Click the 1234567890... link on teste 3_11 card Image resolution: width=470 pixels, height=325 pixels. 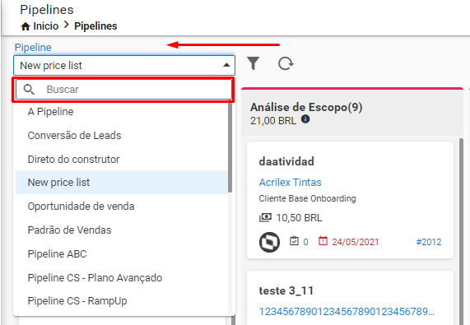point(347,312)
